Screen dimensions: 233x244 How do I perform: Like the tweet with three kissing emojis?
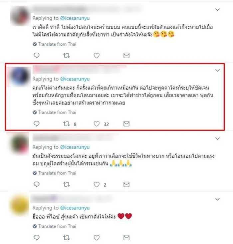97,56
